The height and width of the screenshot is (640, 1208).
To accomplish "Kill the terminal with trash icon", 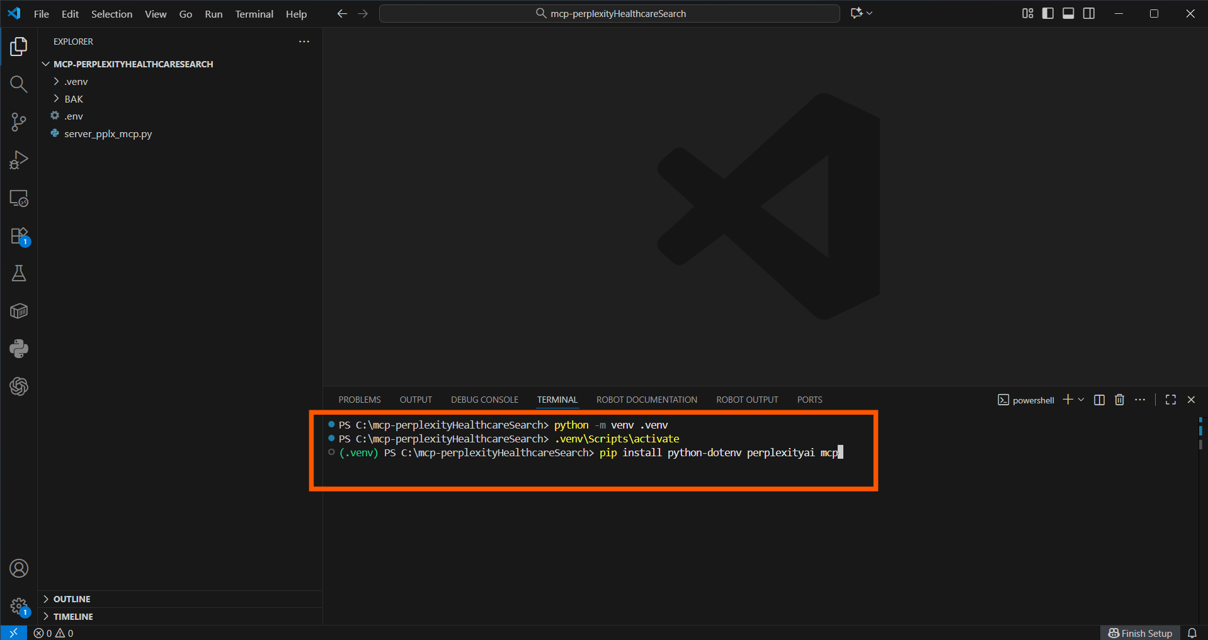I will [1119, 400].
